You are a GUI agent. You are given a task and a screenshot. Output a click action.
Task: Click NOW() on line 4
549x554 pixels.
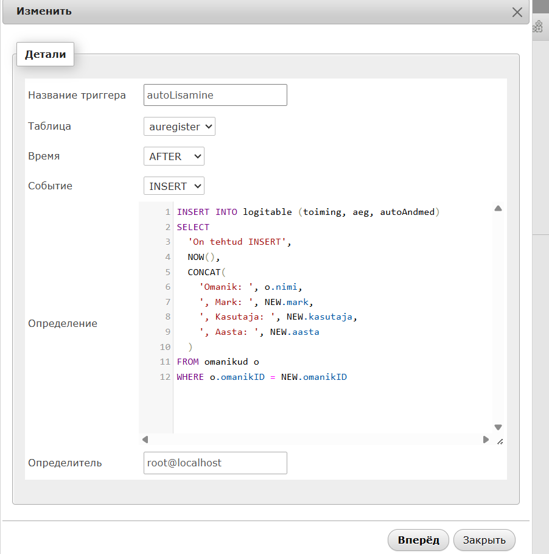tap(201, 257)
